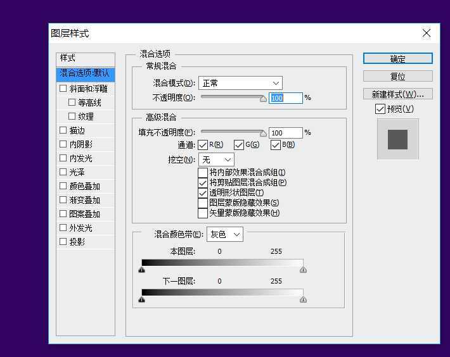Click 本图层 black slider marker
Image resolution: width=450 pixels, height=357 pixels.
141,270
